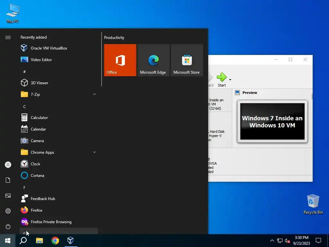Image resolution: width=329 pixels, height=247 pixels.
Task: Jump to the 'C' letter group header
Action: tap(24, 107)
